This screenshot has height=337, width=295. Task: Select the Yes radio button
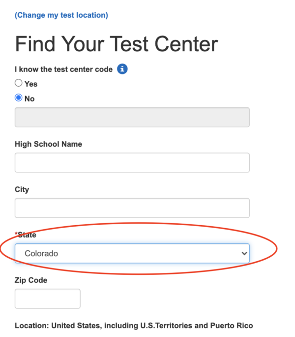coord(19,83)
